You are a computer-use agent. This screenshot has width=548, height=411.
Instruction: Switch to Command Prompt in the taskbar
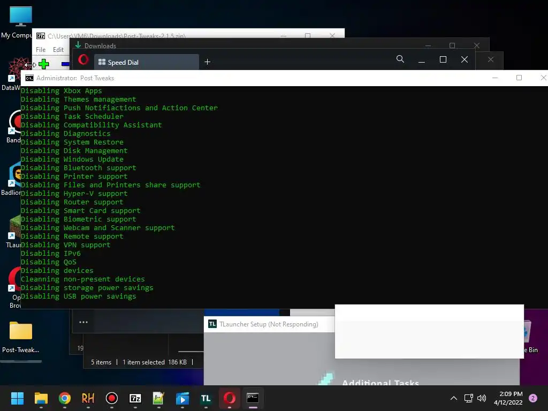tap(253, 398)
